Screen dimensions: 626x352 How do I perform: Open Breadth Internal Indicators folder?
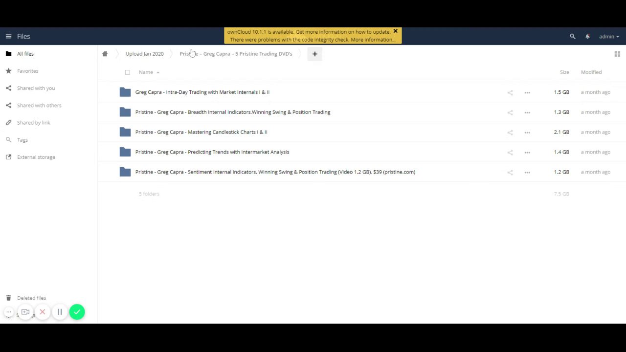[x=233, y=112]
